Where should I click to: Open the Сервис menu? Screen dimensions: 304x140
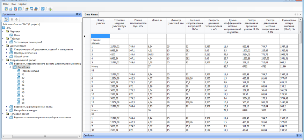(x=22, y=3)
